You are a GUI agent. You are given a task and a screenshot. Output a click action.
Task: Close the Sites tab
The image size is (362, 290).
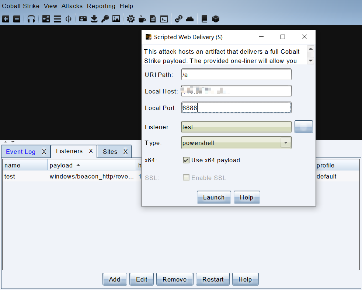(x=125, y=152)
